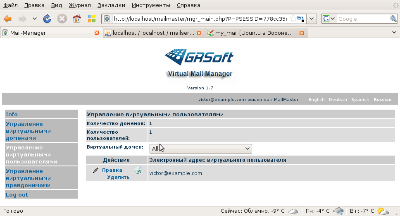Screen dimensions: 400x216
Task: Click the En language lock icon in address bar
Action: point(301,19)
